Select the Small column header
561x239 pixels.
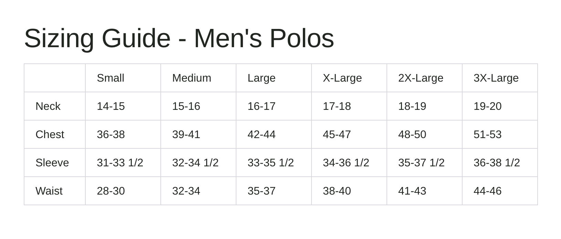(x=110, y=78)
